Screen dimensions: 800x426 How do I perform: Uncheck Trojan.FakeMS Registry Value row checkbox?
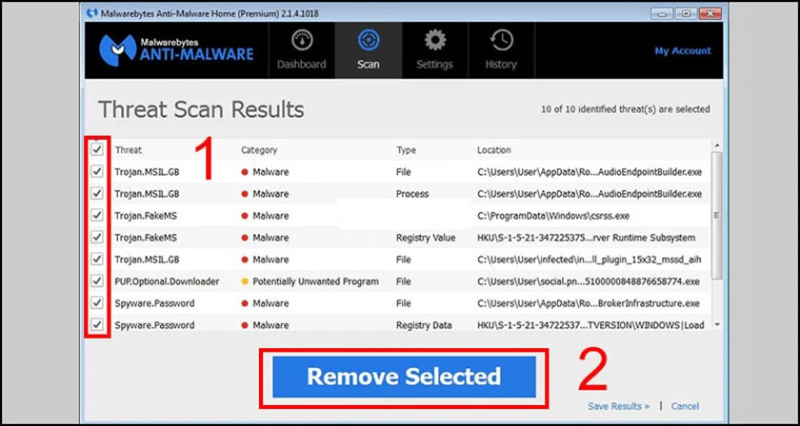tap(97, 238)
